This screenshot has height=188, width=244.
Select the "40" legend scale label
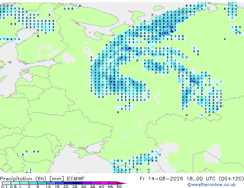(102, 186)
